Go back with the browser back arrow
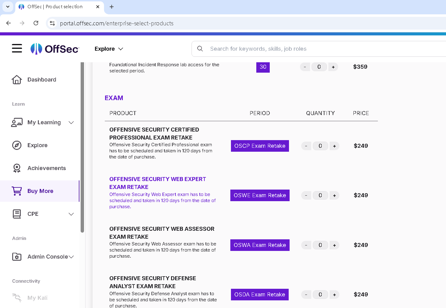The image size is (446, 308). click(9, 23)
